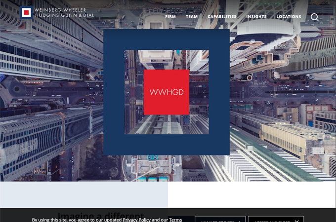Viewport: 336px width, 222px height.
Task: Click the Manage Cookies button
Action: tap(220, 219)
